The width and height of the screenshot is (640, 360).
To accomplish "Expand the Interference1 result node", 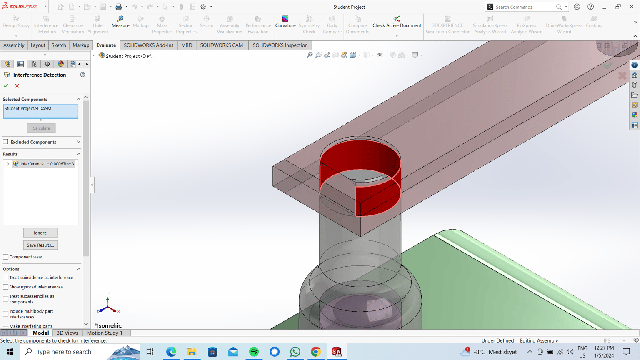I will coord(8,164).
